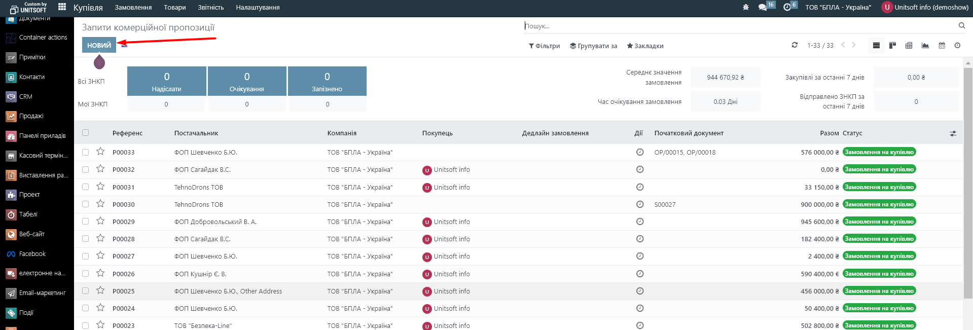
Task: Switch to kanban view
Action: pos(893,46)
